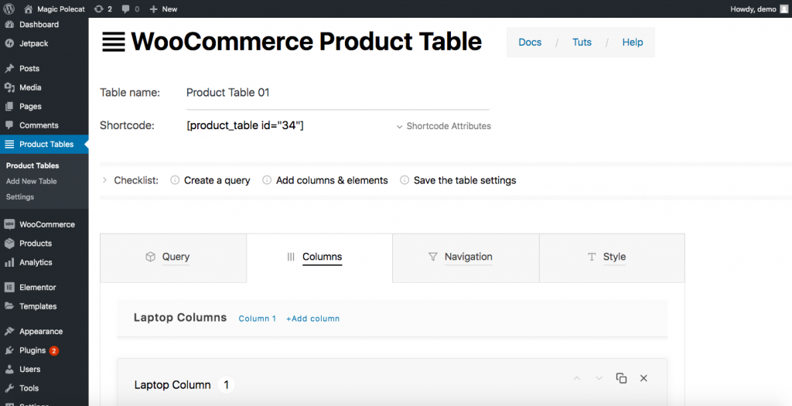Open the Docs link
The height and width of the screenshot is (406, 792).
[530, 43]
